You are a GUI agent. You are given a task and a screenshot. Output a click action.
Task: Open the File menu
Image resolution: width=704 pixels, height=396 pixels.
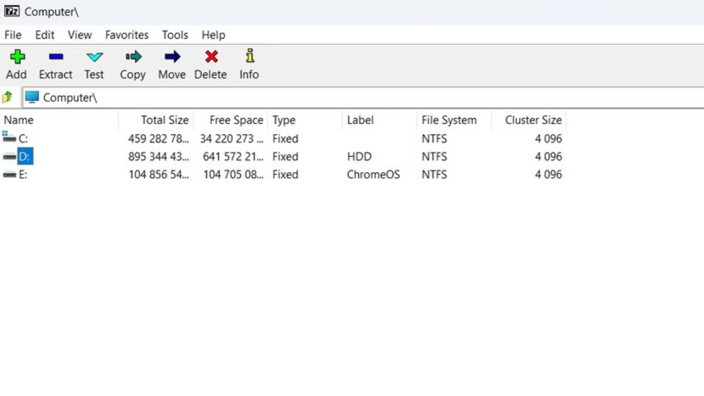pyautogui.click(x=12, y=35)
